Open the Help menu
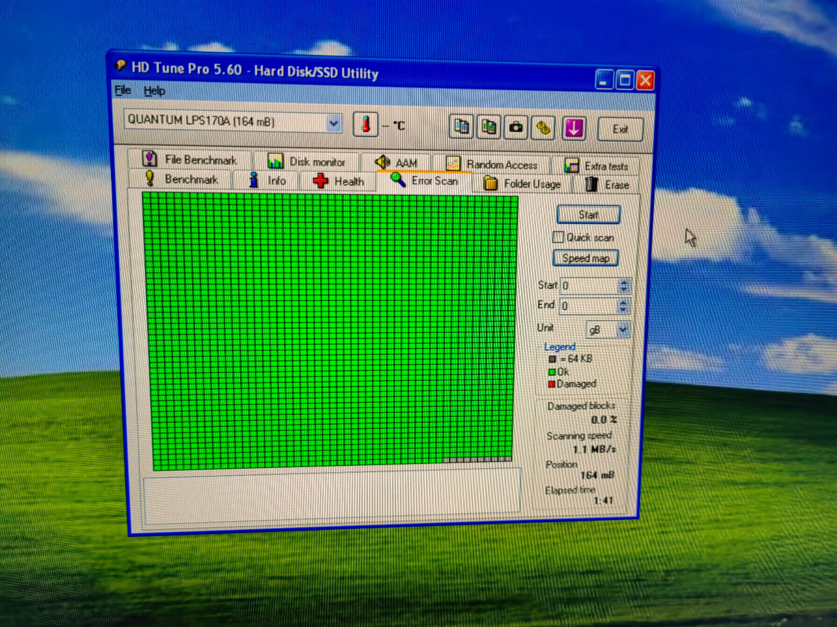The height and width of the screenshot is (627, 837). 154,91
